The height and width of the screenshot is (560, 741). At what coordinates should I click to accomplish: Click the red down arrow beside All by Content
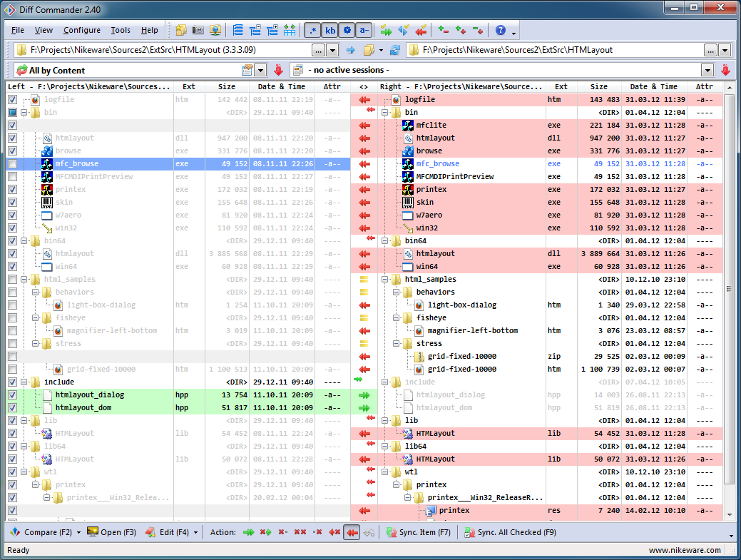click(278, 71)
